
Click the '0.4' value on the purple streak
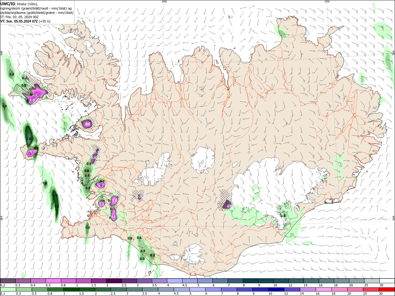click(94, 157)
